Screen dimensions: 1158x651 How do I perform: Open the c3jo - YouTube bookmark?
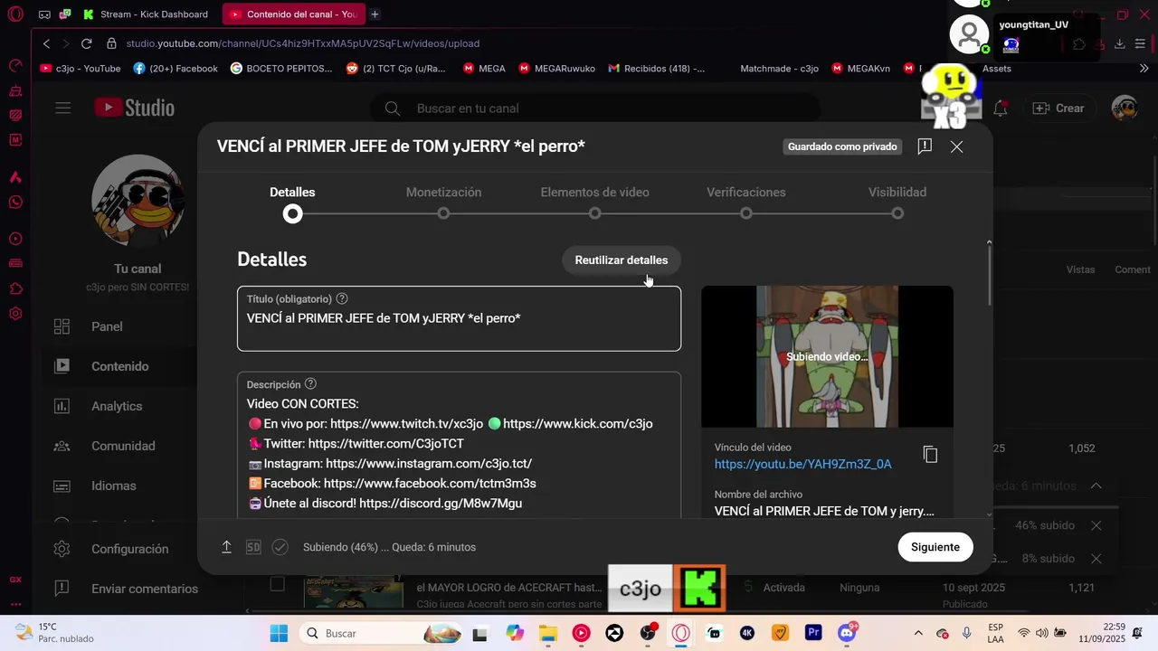pos(81,68)
